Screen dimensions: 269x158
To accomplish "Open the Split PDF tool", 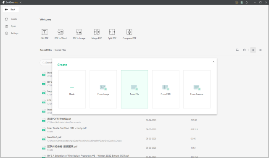I will point(112,34).
